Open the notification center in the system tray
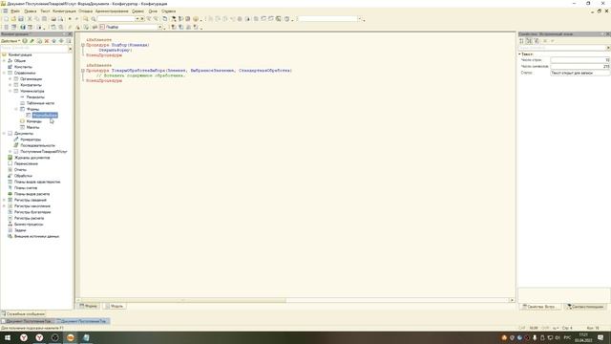 [x=600, y=337]
